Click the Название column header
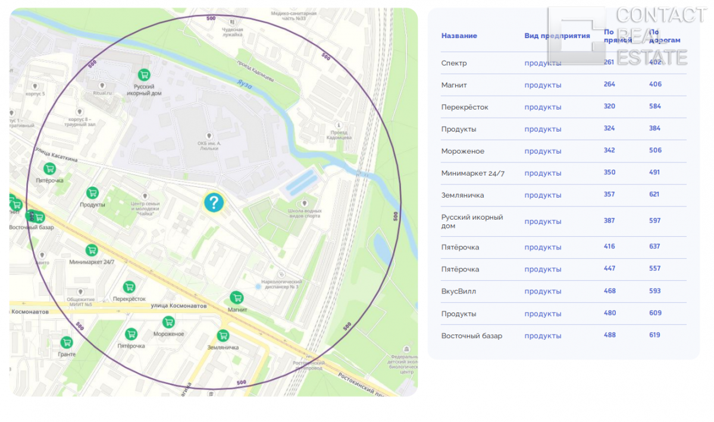Screen dimensions: 714x422 tap(459, 36)
